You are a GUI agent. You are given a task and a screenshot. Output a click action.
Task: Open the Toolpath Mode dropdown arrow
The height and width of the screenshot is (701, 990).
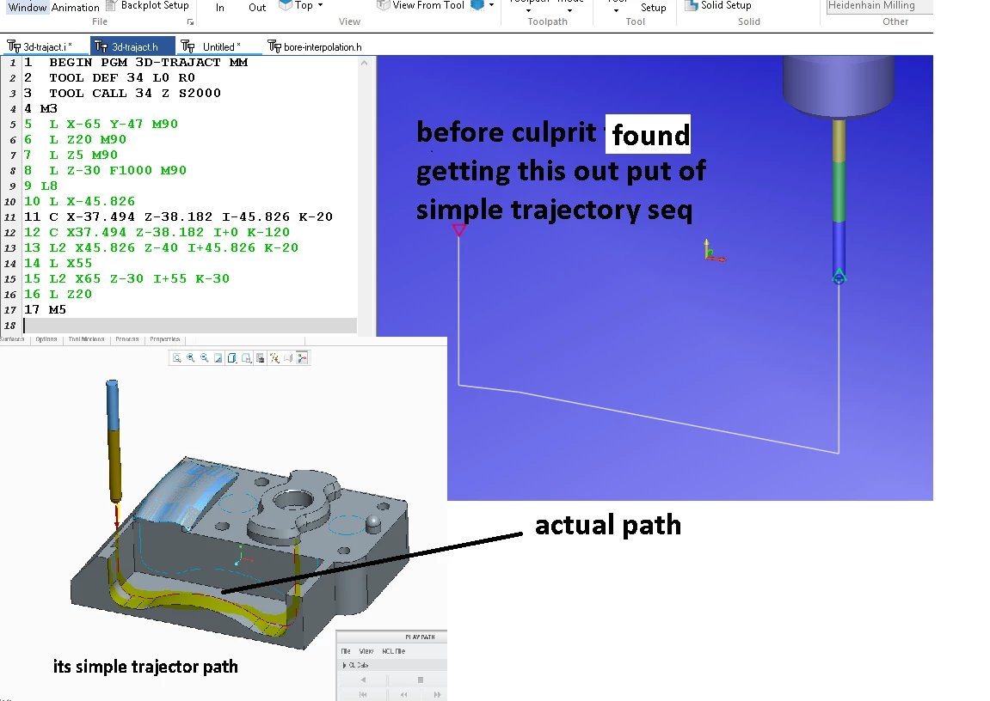(569, 9)
